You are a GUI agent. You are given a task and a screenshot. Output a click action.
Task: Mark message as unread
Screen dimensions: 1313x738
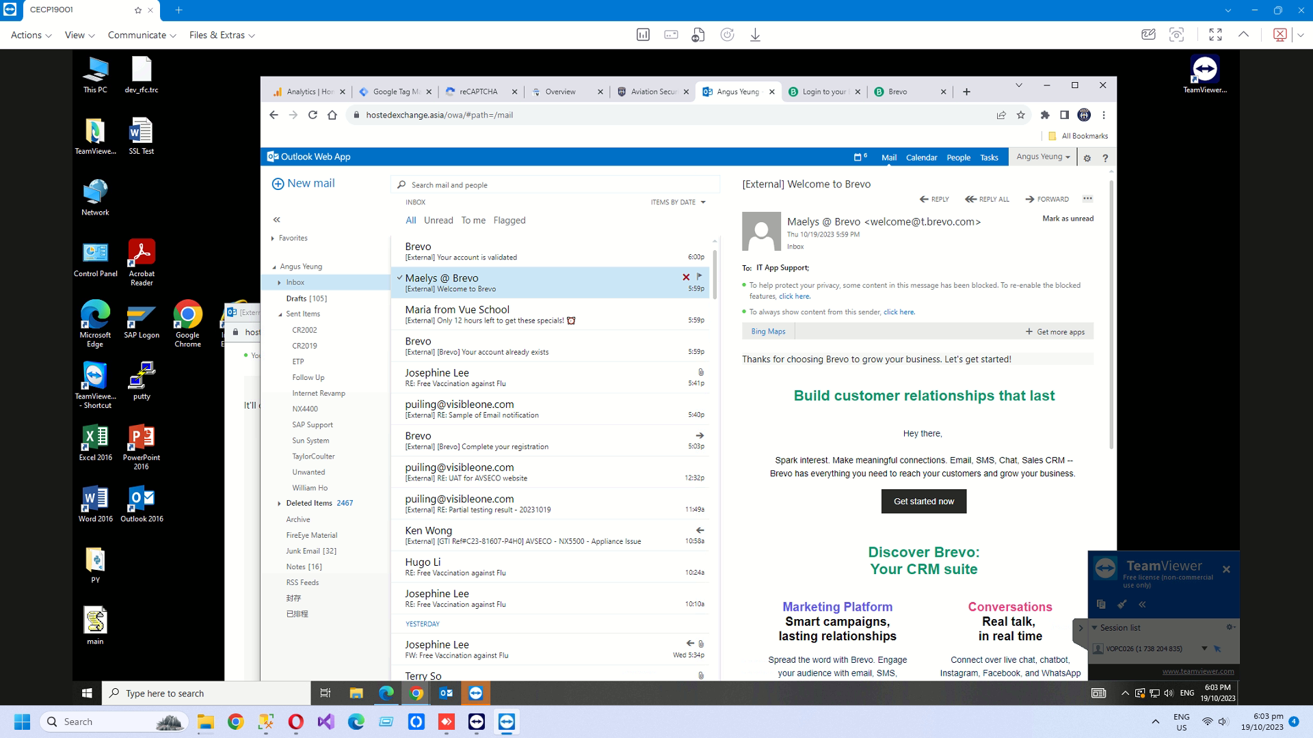coord(1067,219)
